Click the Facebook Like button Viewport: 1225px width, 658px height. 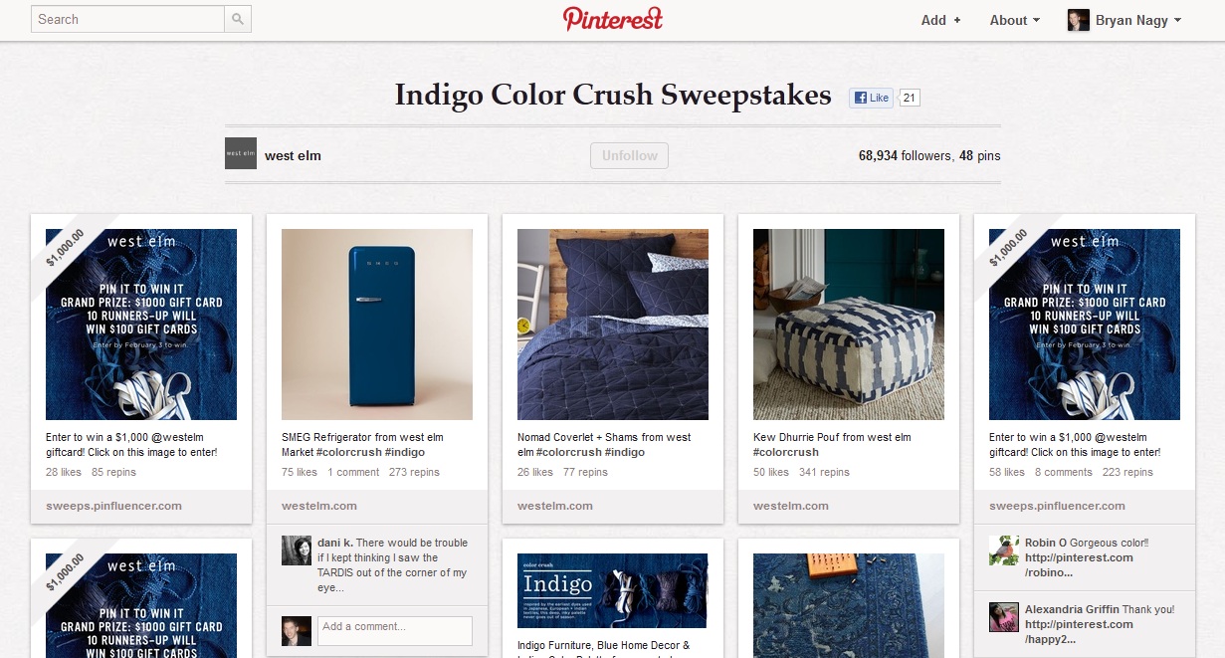click(871, 98)
